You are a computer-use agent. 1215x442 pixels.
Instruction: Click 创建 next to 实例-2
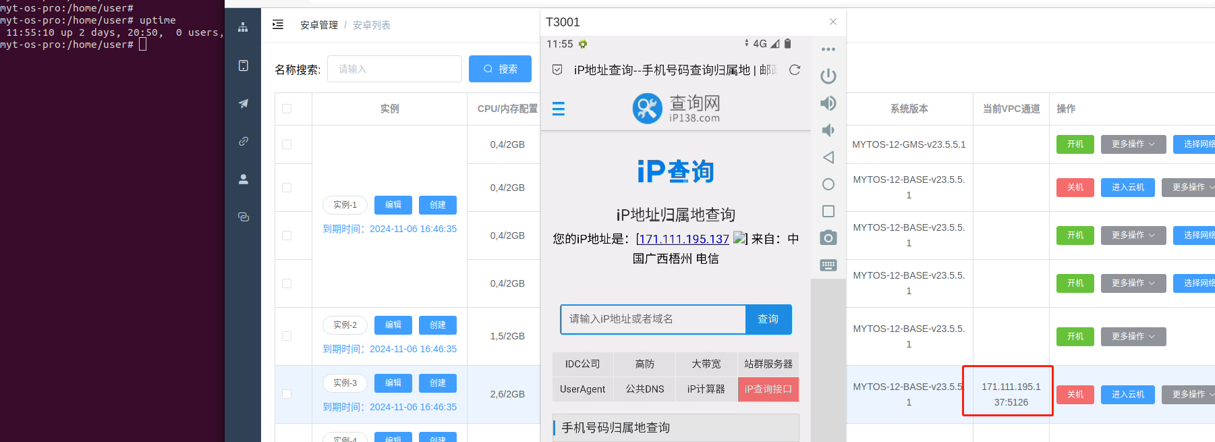[438, 325]
